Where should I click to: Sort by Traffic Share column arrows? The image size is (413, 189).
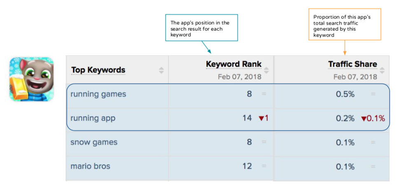tap(383, 70)
